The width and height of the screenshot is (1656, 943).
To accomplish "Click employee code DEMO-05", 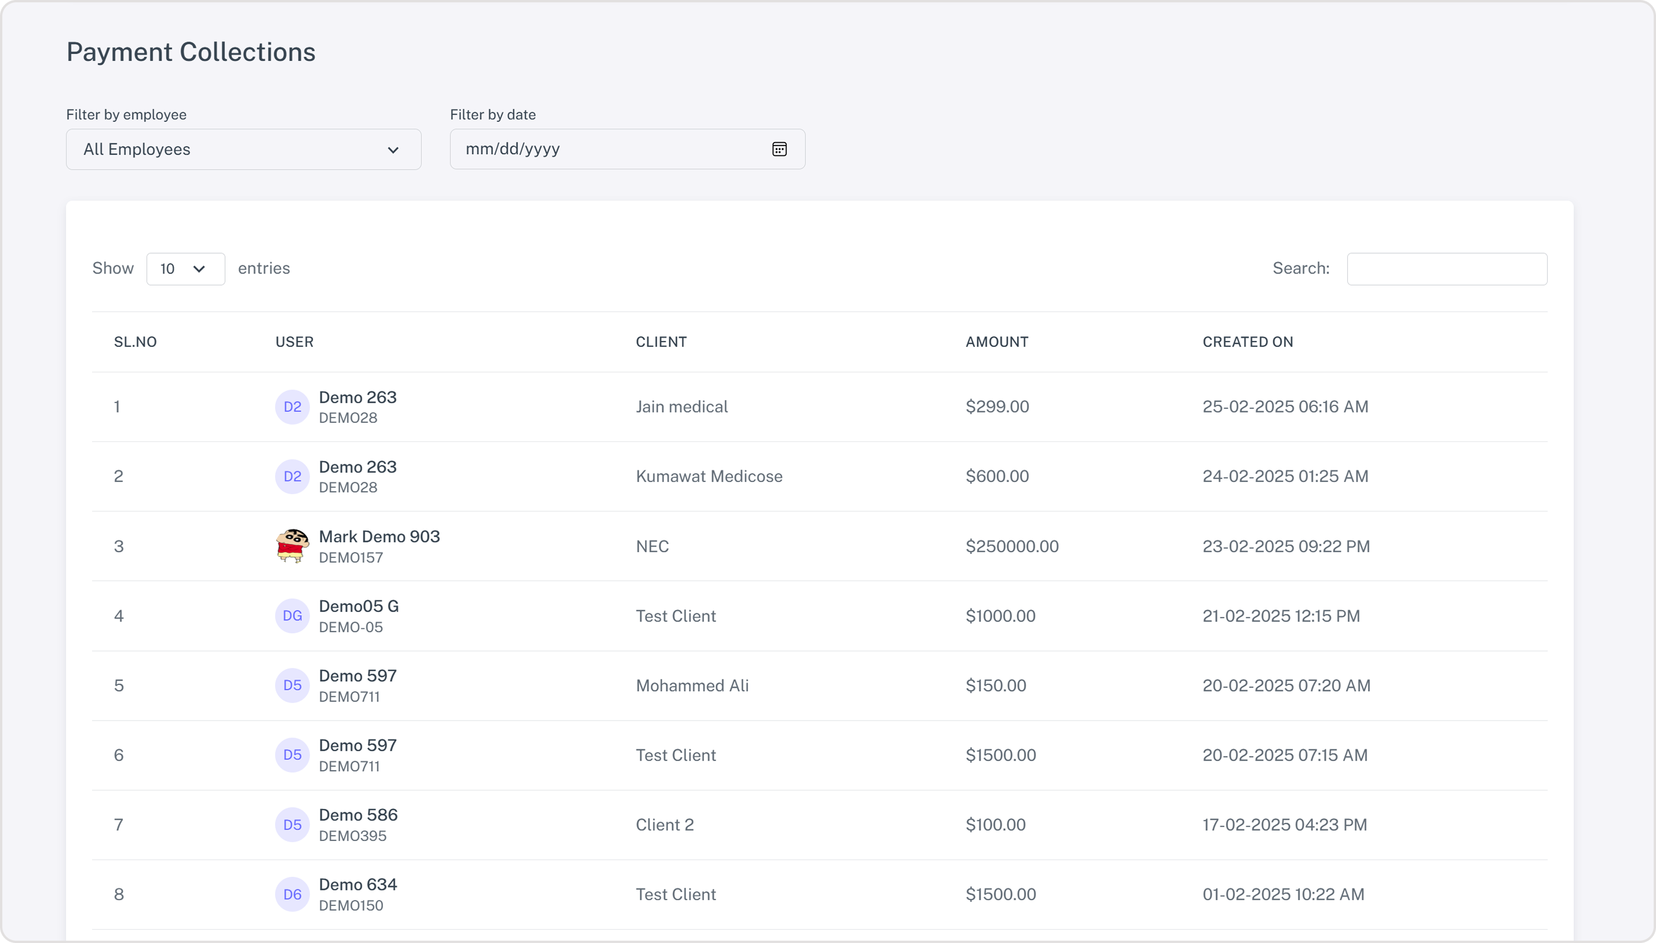I will pyautogui.click(x=351, y=627).
